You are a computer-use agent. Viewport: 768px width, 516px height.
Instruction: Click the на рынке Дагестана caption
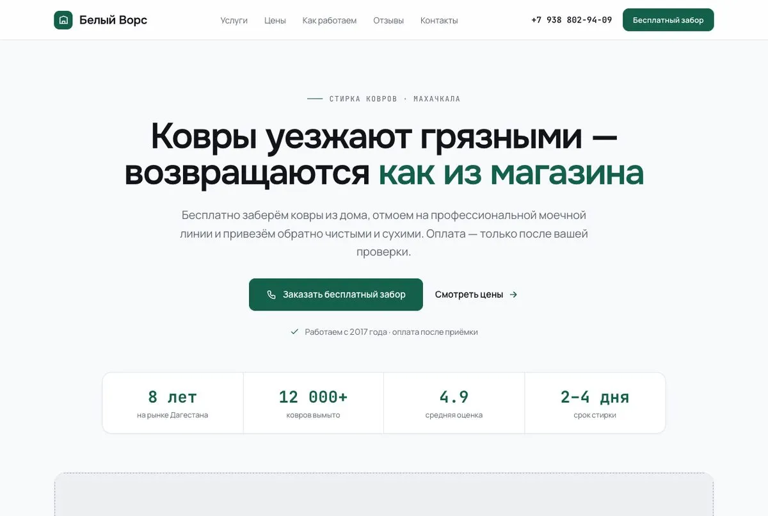coord(173,415)
